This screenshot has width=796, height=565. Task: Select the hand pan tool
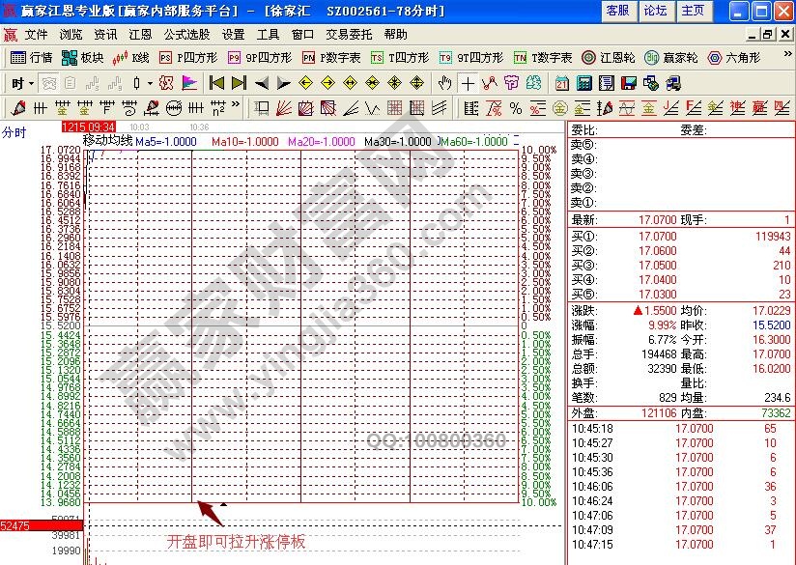pos(445,83)
